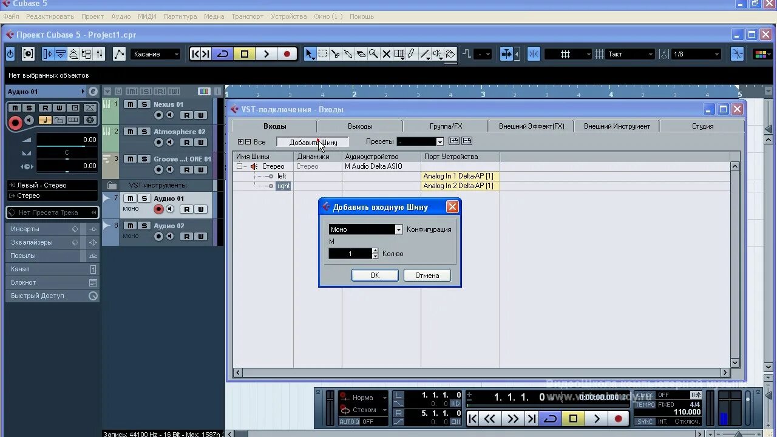Toggle Cycle loop in main toolbar
Image resolution: width=777 pixels, height=437 pixels.
tap(223, 54)
